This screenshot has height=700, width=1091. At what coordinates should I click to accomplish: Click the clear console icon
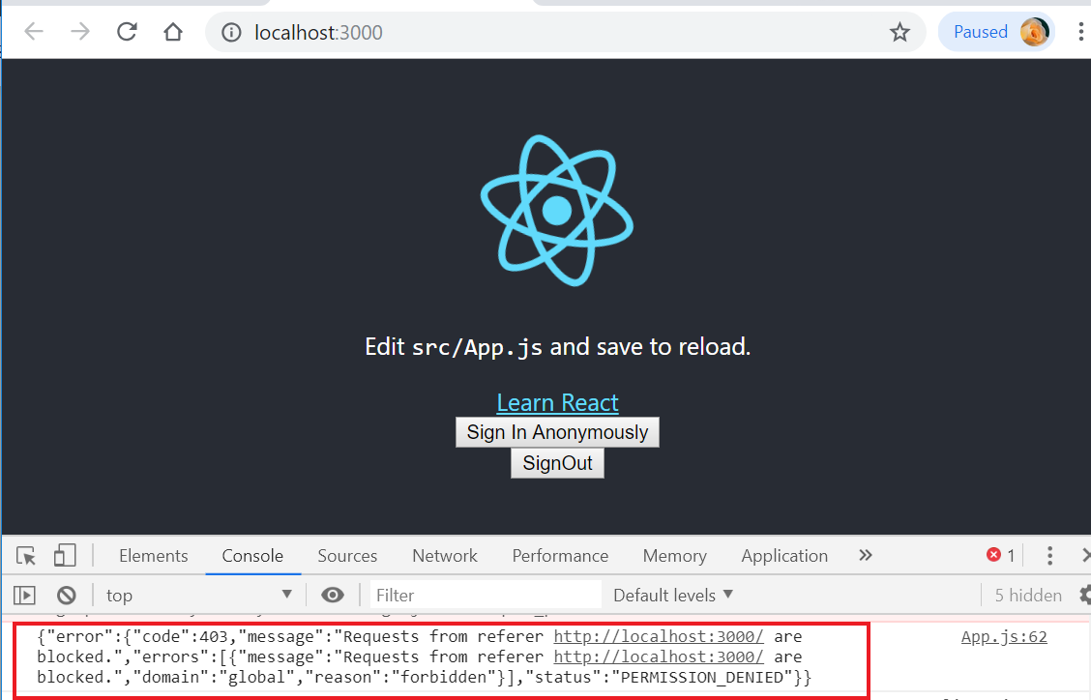pos(65,595)
